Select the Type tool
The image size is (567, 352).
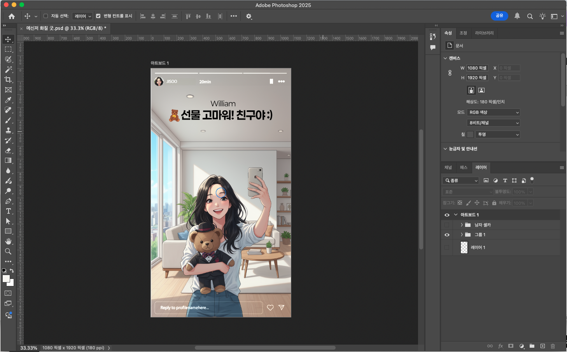pyautogui.click(x=8, y=211)
